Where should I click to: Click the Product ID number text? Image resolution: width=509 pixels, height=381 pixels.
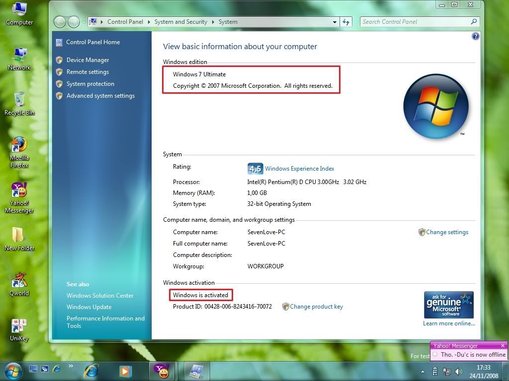click(x=238, y=307)
